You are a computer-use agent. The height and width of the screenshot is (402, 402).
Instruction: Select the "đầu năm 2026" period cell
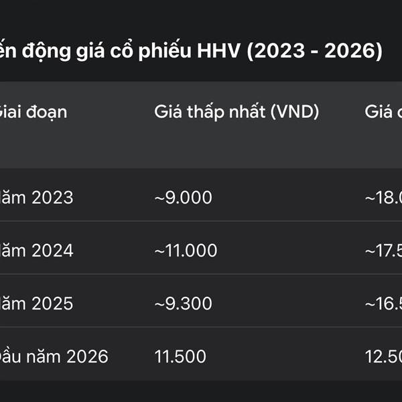54,356
